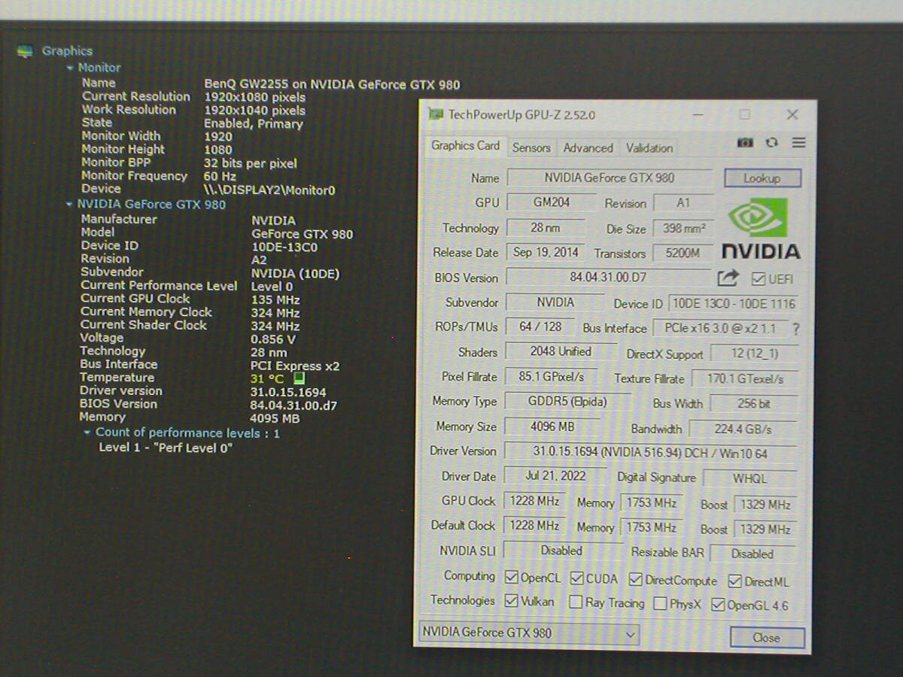
Task: Click the GPU Name field in GPU-Z
Action: pyautogui.click(x=610, y=178)
